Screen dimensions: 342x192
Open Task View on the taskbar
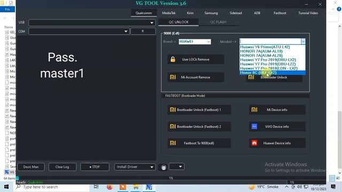pyautogui.click(x=96, y=187)
